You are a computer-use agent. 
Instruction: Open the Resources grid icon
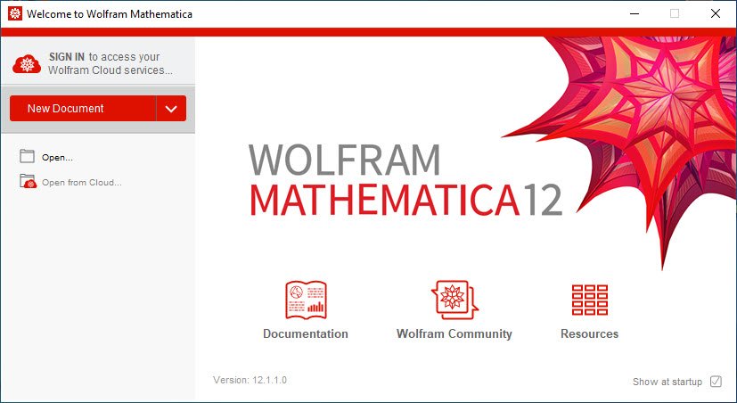tap(589, 300)
